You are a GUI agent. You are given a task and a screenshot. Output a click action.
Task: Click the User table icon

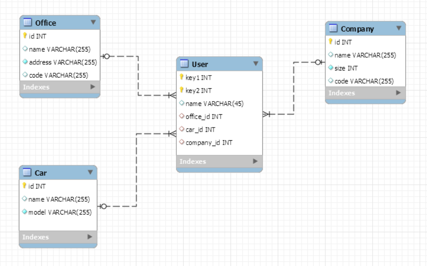tap(184, 64)
